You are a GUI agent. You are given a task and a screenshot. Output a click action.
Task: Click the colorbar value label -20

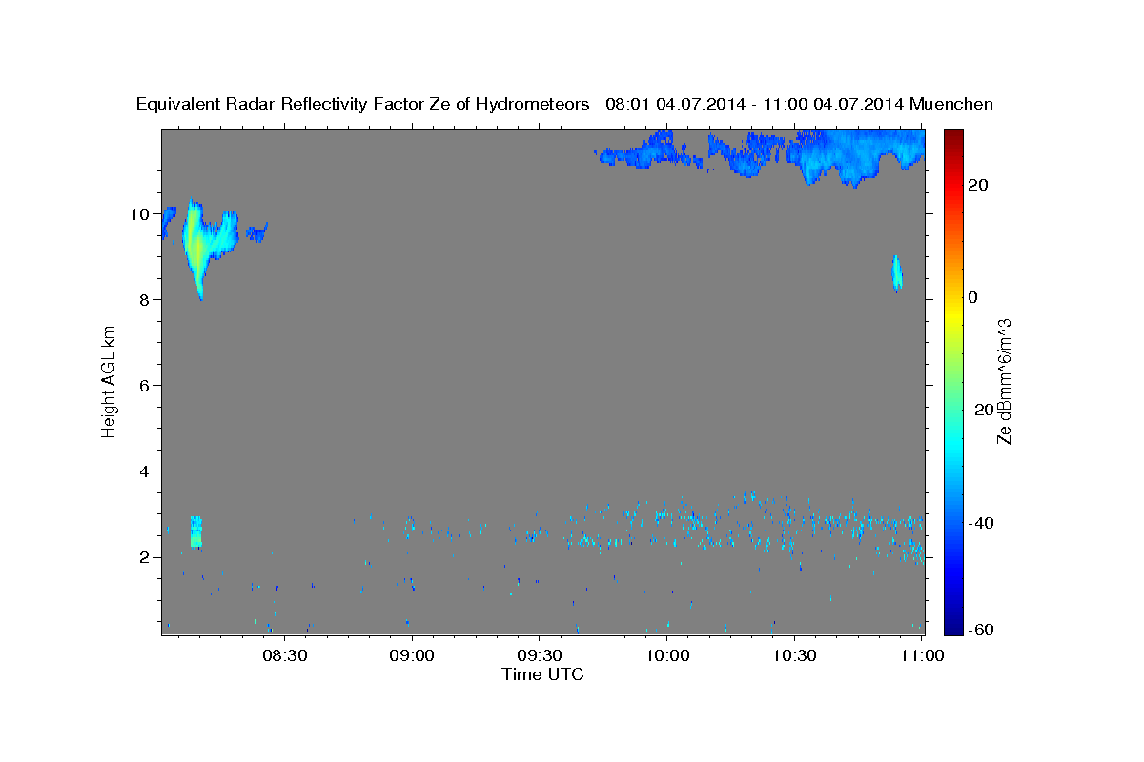pyautogui.click(x=980, y=410)
